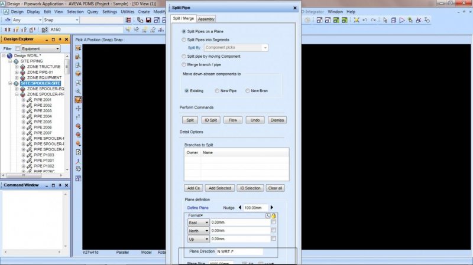Choose Existing for down-stream components

tap(187, 91)
